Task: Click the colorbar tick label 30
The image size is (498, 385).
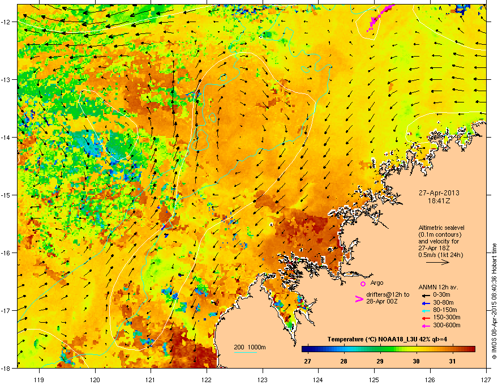Action: tap(416, 361)
